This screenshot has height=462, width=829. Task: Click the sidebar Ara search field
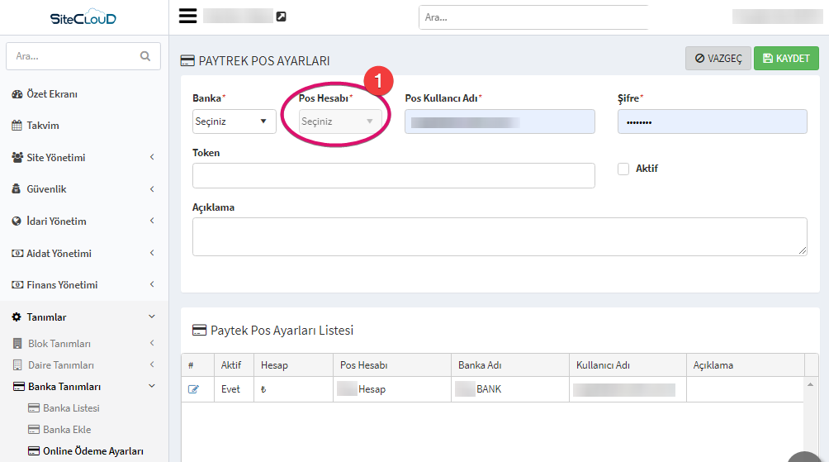[83, 56]
